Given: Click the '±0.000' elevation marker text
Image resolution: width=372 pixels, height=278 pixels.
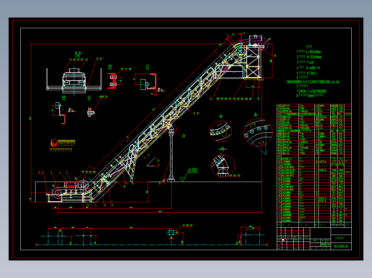Looking at the screenshot, I should pos(192,170).
